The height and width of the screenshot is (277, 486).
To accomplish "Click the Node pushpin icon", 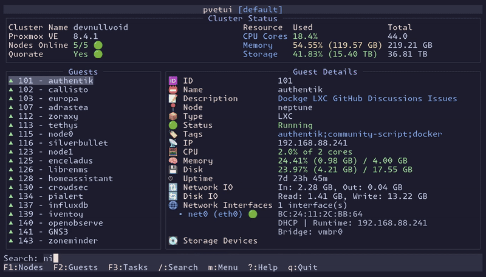I will click(x=173, y=107).
